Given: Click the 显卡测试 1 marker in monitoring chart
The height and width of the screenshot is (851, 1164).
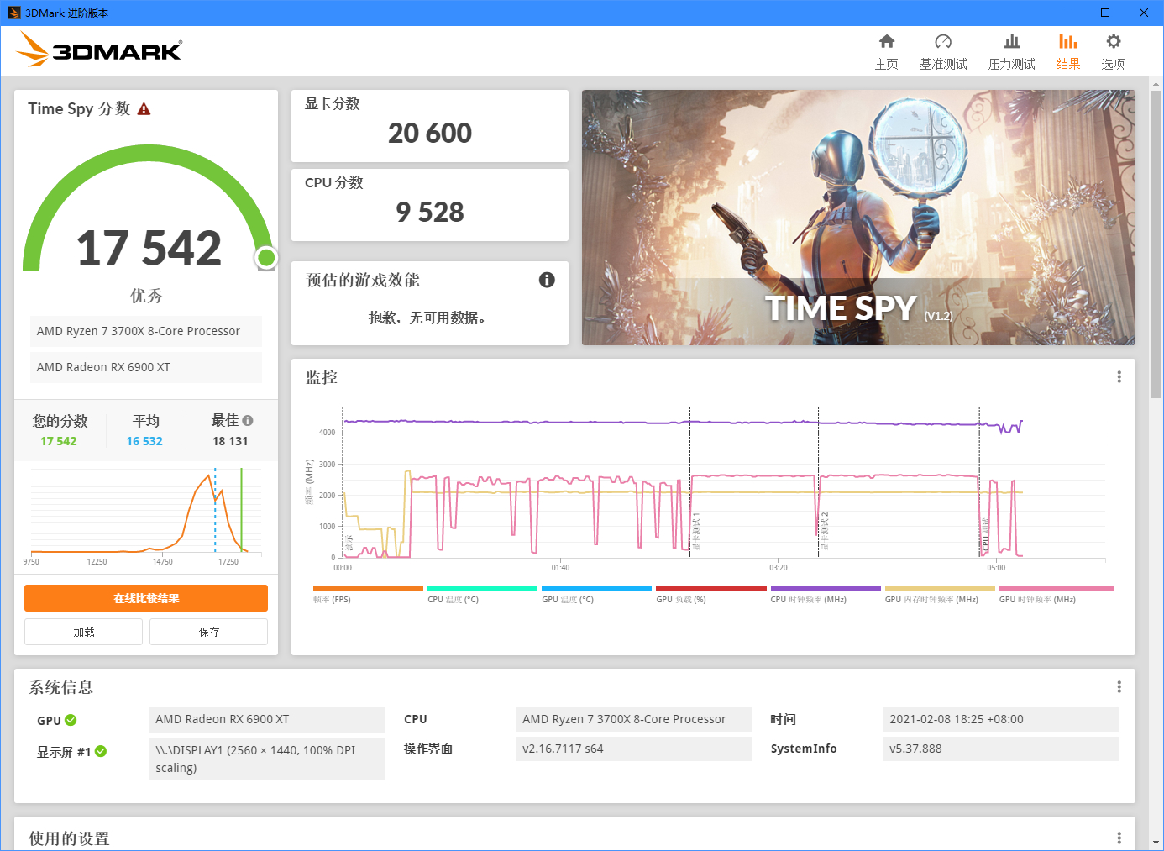Looking at the screenshot, I should pyautogui.click(x=696, y=532).
